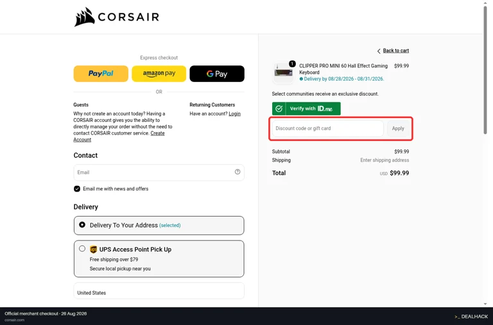The image size is (493, 325).
Task: Click the UPS shield logo icon
Action: (x=93, y=249)
